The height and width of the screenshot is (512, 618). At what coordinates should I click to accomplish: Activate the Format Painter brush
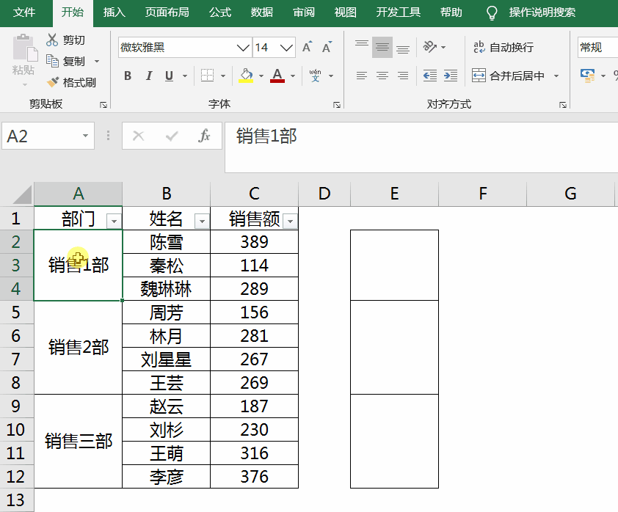tap(52, 82)
